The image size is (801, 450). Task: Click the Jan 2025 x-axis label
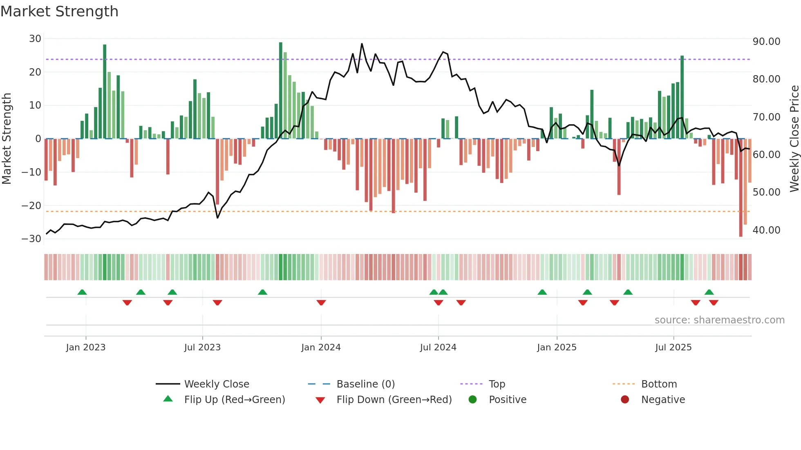tap(557, 348)
